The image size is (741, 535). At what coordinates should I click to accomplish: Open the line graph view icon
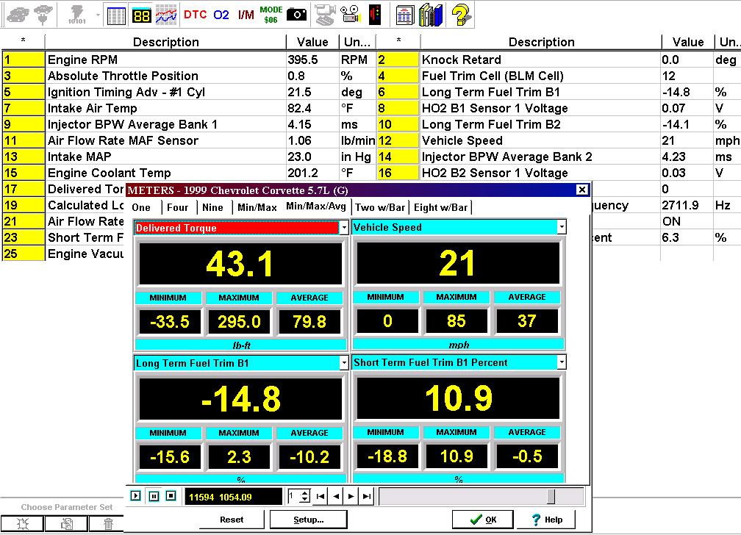pos(166,14)
